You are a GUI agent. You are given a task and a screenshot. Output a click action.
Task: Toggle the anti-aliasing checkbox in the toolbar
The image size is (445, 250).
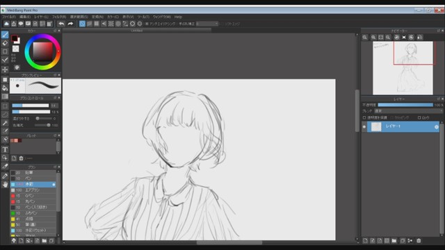(147, 24)
